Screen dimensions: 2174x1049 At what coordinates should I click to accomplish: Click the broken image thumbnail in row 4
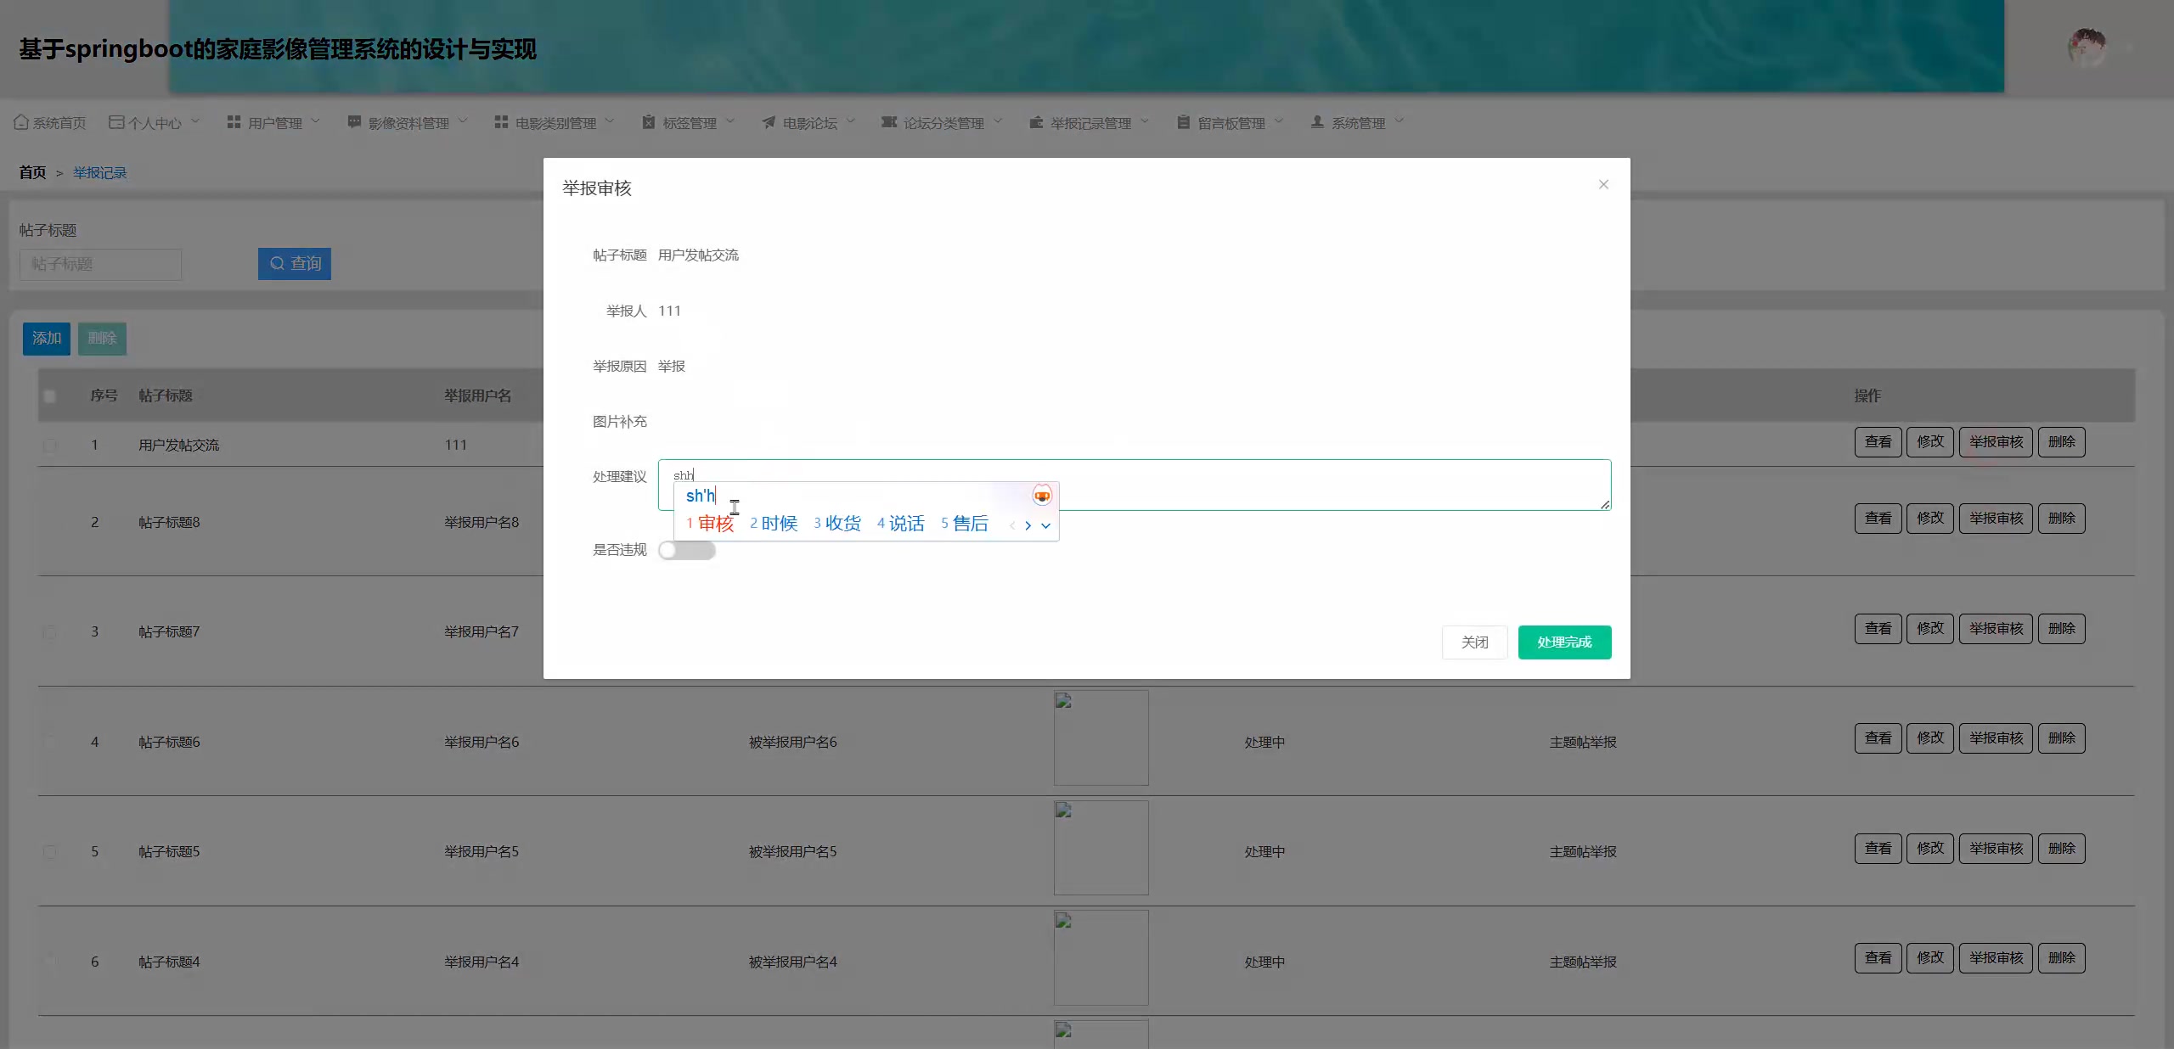1101,737
